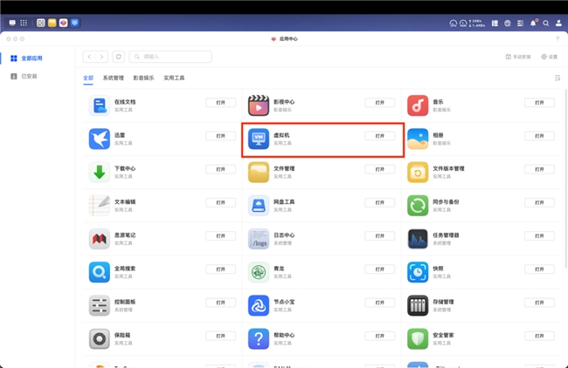This screenshot has height=368, width=568.
Task: Click the 文本编辑 notepad icon
Action: tap(100, 205)
